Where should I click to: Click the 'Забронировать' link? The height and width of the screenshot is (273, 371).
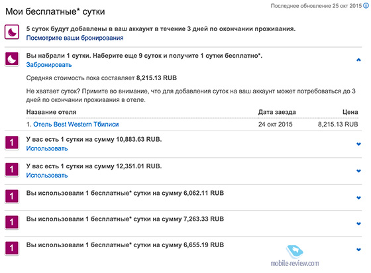tap(49, 64)
